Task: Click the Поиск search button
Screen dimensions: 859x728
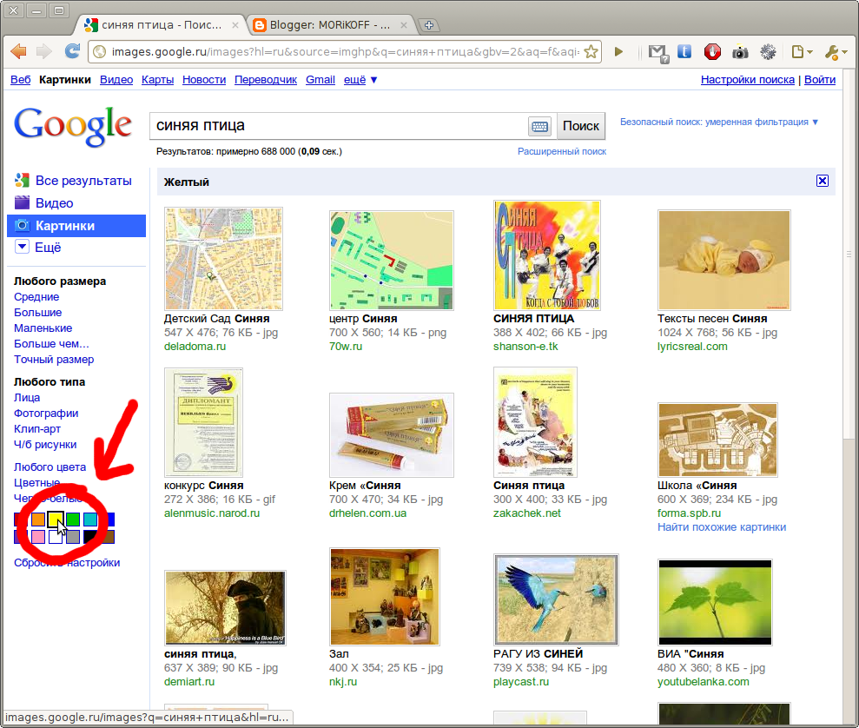Action: click(x=581, y=126)
